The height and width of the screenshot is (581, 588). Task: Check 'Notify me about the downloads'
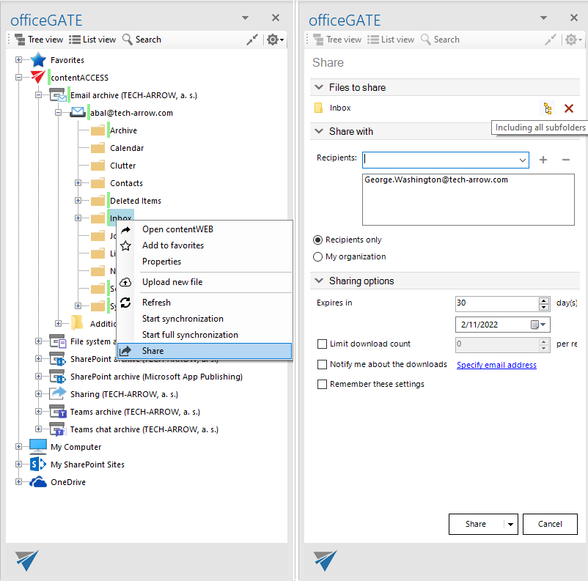click(320, 363)
